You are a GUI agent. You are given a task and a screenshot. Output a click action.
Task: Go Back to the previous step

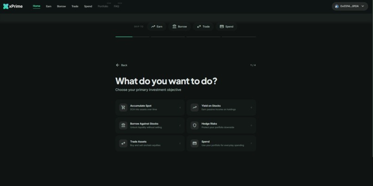122,65
